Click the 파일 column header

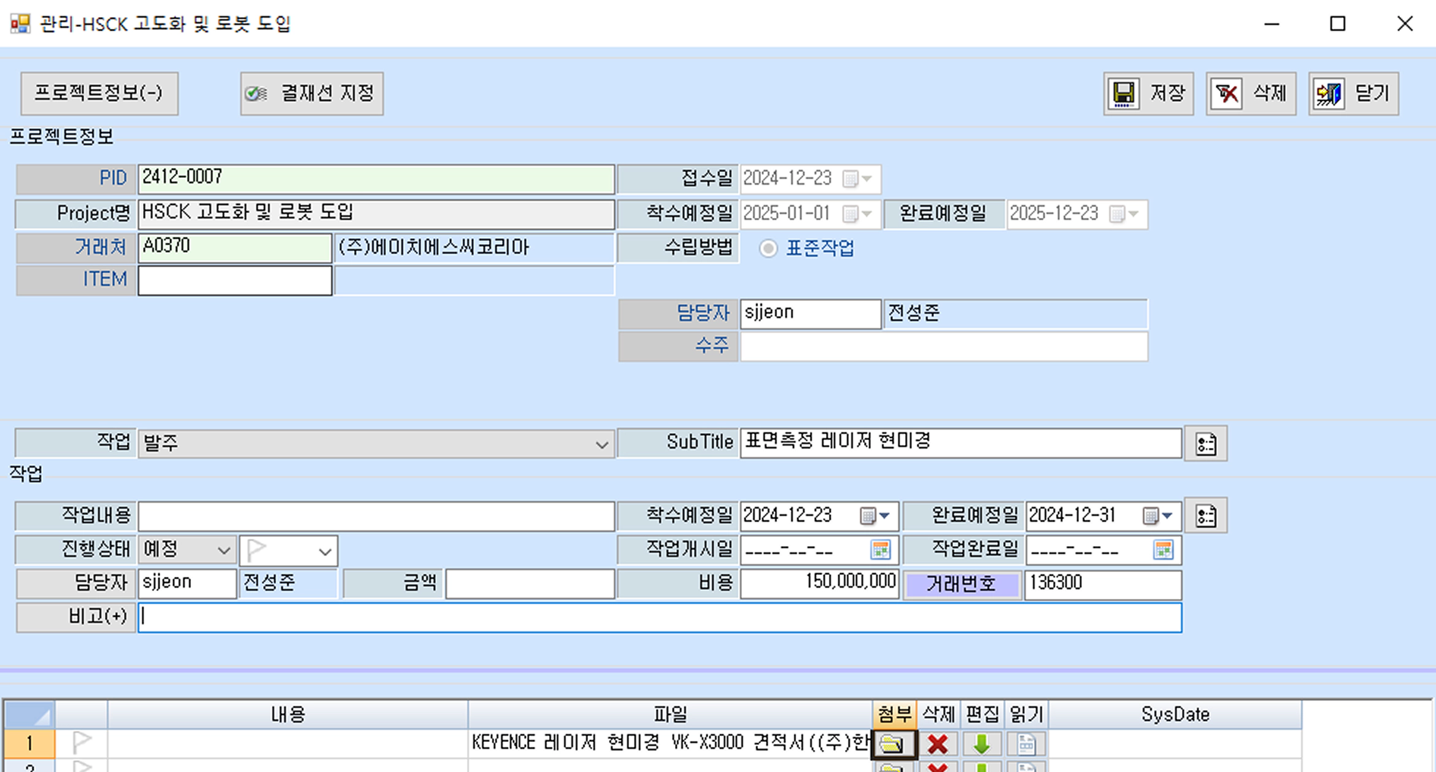coord(670,714)
